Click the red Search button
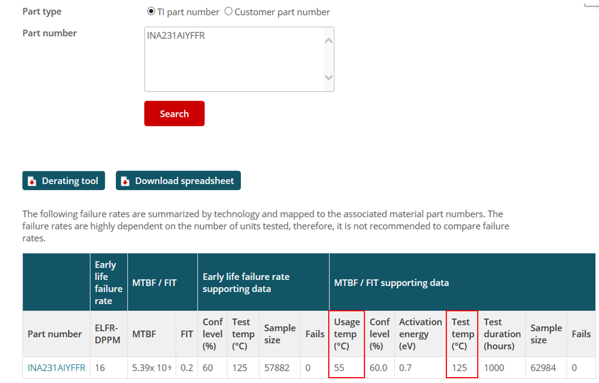The image size is (599, 383). pos(174,114)
